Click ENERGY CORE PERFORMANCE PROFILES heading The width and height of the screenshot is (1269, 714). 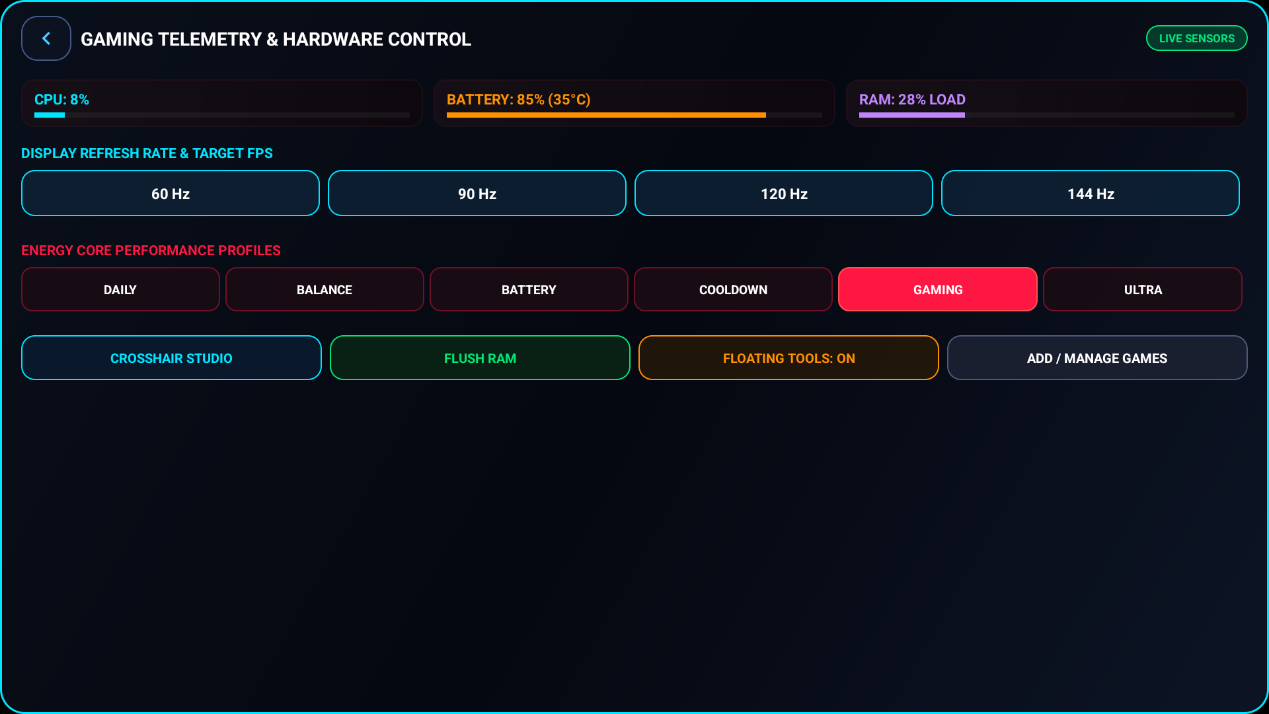tap(151, 251)
